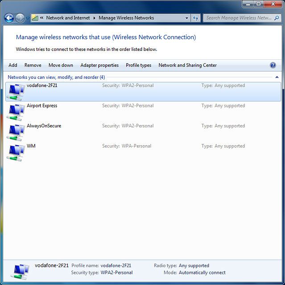Open the recent pages dropdown arrow
This screenshot has height=285, width=285.
coord(28,18)
